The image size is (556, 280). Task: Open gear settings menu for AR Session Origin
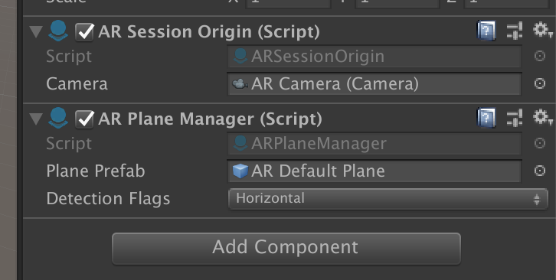coord(542,31)
